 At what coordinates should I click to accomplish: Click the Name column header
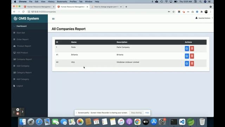74,42
